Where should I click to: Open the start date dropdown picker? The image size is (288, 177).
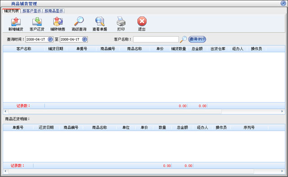tap(50, 39)
